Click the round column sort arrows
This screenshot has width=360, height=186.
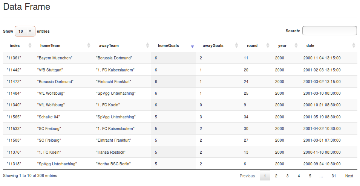pyautogui.click(x=268, y=45)
